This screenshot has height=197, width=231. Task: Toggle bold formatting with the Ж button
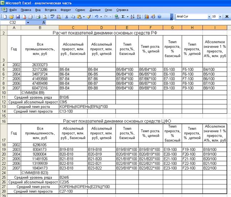coord(226,17)
